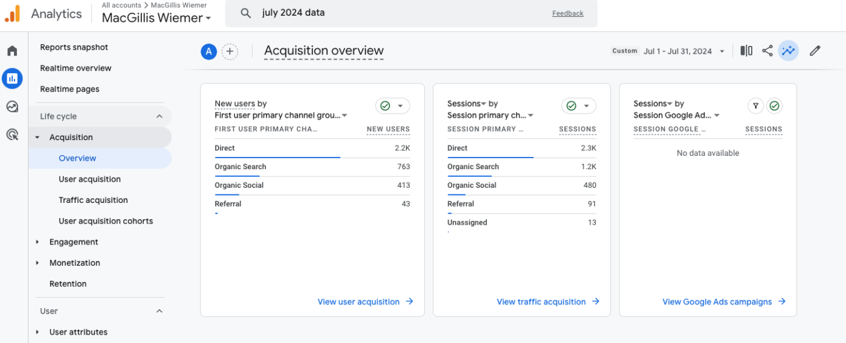846x343 pixels.
Task: Click Referral 43 row in New users card
Action: [312, 205]
